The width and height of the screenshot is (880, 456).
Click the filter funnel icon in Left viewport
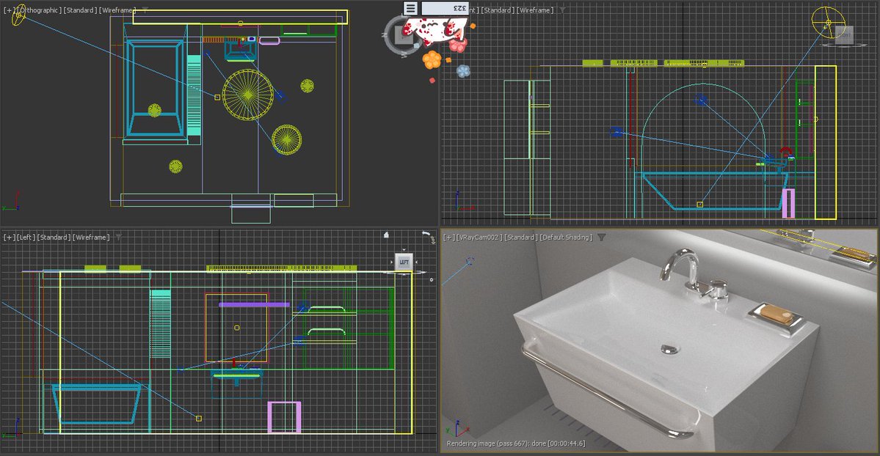[118, 238]
